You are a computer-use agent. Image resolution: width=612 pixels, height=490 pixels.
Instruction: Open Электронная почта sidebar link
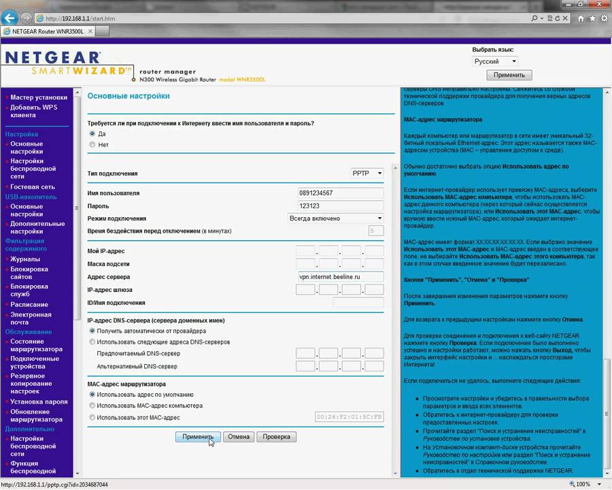31,318
